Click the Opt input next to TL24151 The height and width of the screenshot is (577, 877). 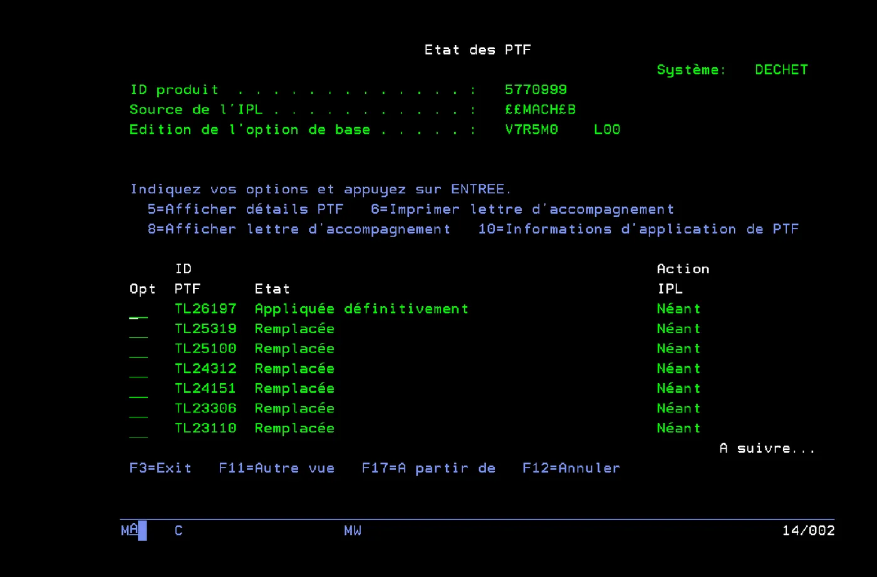click(x=138, y=389)
